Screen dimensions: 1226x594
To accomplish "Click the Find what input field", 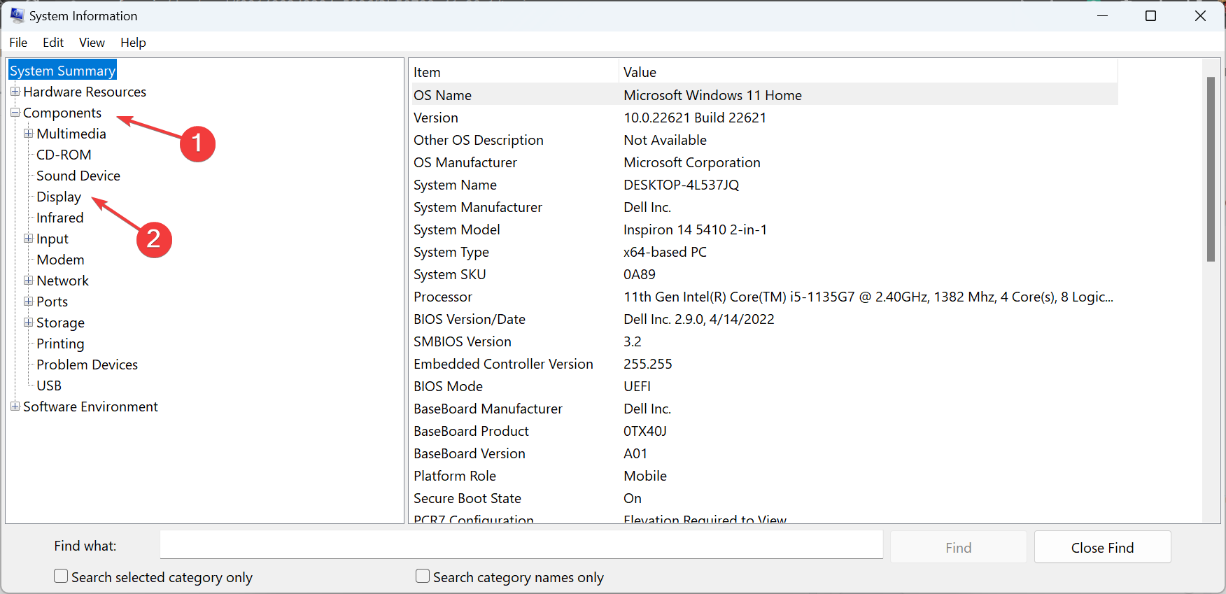I will pos(521,545).
